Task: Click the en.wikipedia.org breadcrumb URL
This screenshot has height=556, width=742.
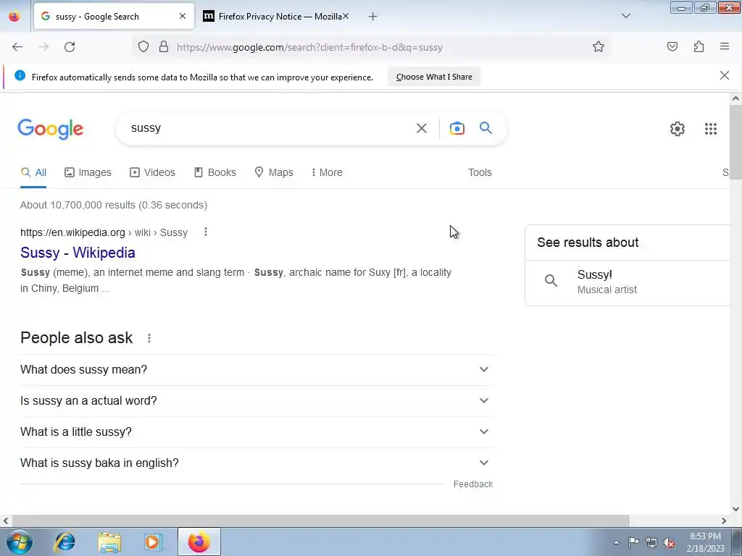Action: tap(104, 232)
